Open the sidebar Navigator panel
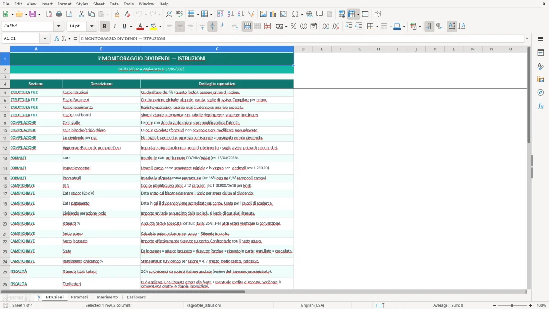The height and width of the screenshot is (309, 549). pos(540,92)
